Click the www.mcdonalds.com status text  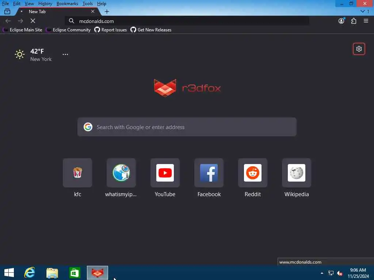click(300, 262)
